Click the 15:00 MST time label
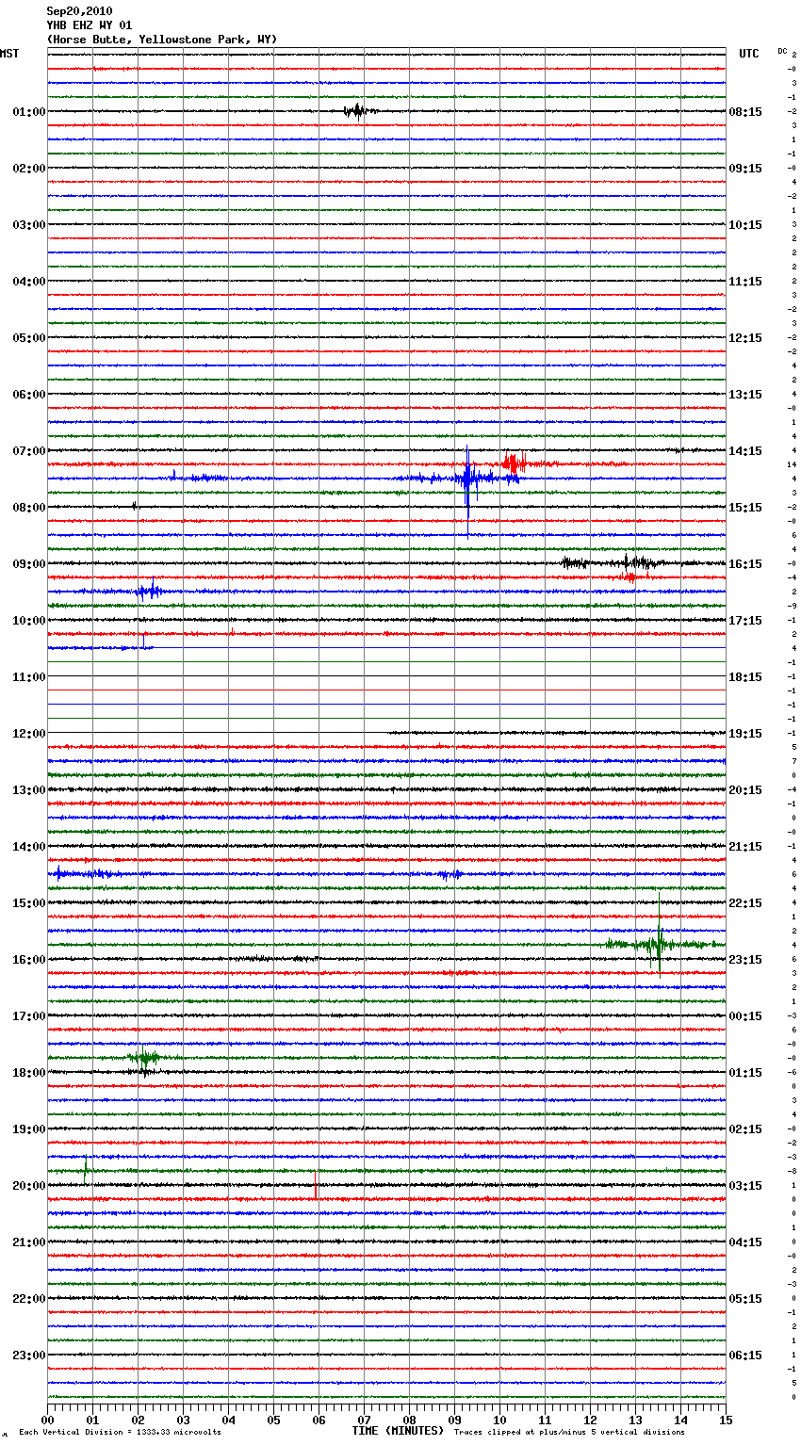The height and width of the screenshot is (1445, 801). [x=29, y=903]
